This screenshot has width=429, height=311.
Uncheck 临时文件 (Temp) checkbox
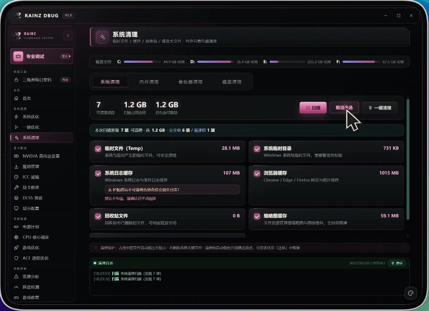coord(98,149)
